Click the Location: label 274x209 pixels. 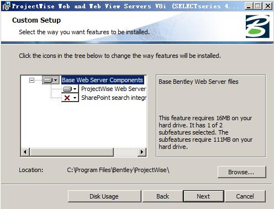click(x=31, y=170)
